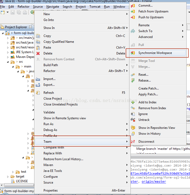Open the New submenu in context menu
This screenshot has width=190, height=195.
82,14
